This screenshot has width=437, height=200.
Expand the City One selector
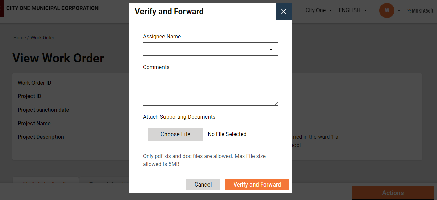pos(318,10)
